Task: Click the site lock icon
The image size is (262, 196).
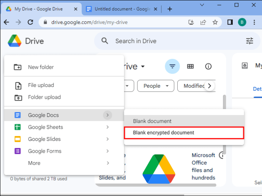Action: click(45, 22)
